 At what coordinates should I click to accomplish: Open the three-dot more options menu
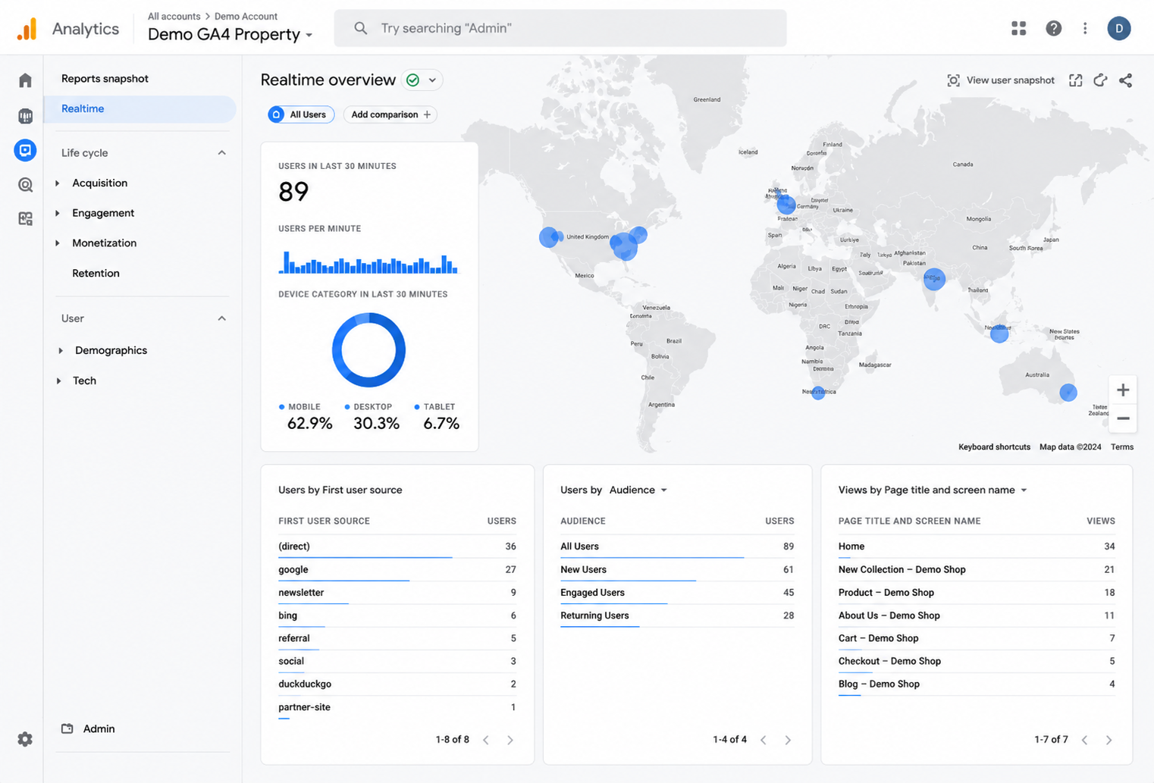pos(1085,28)
